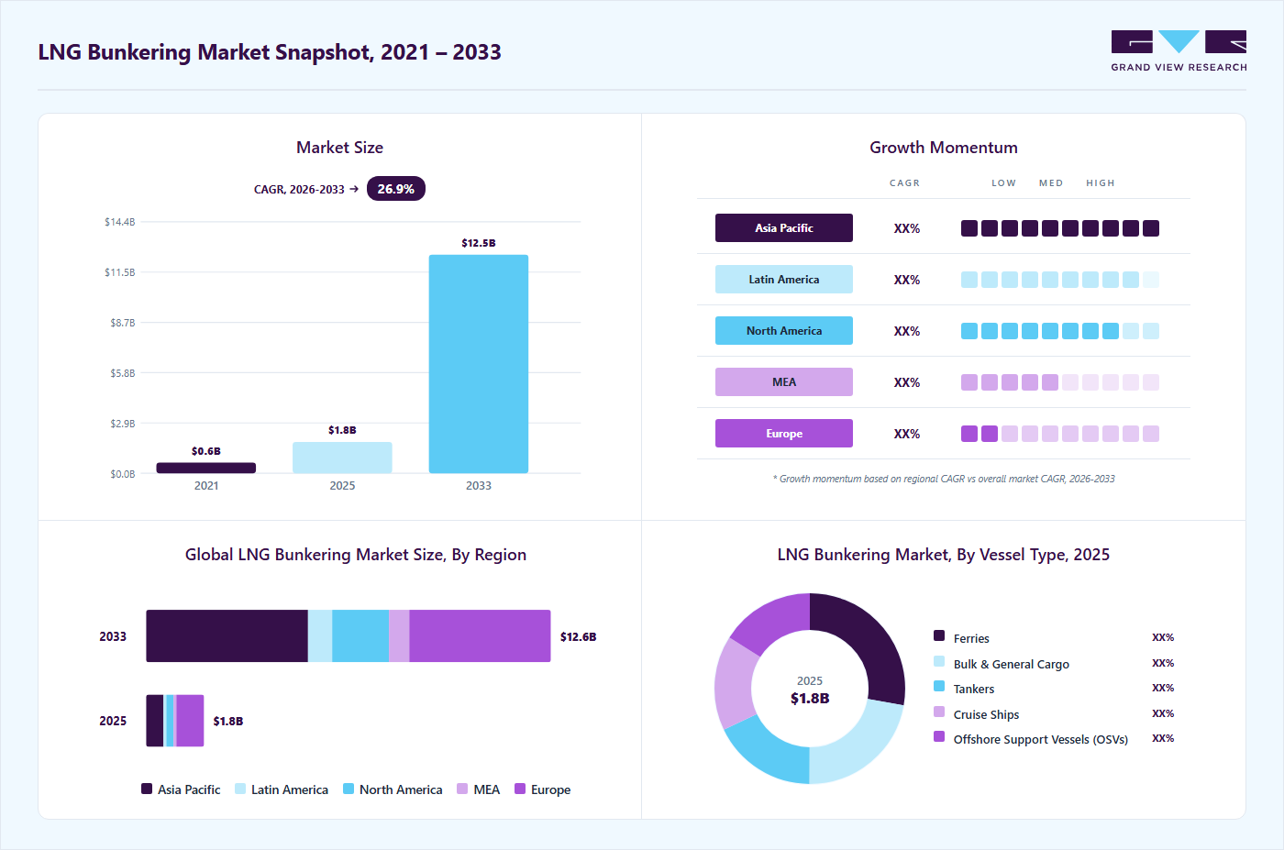Click the Bulk & General Cargo legend swatch
The image size is (1284, 850).
click(939, 661)
